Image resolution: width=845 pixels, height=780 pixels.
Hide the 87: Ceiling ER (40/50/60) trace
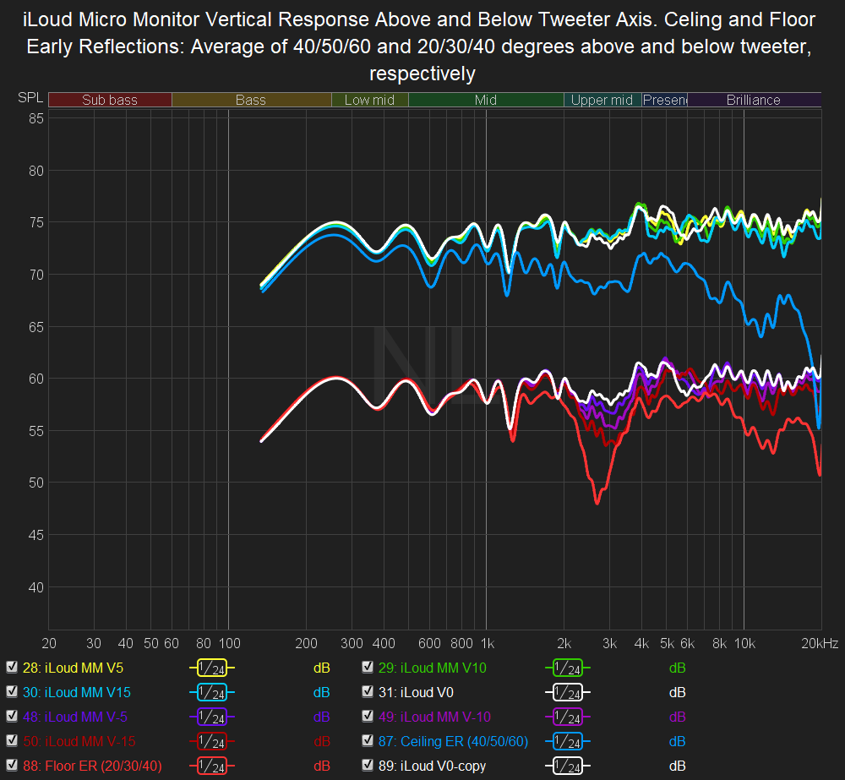tap(368, 740)
